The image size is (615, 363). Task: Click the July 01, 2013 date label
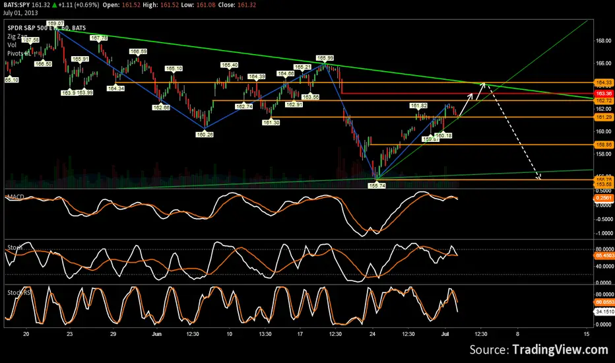[x=20, y=13]
